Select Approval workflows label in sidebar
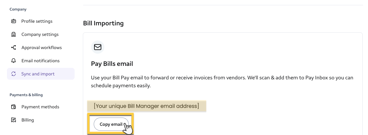368x135 pixels. tap(42, 48)
